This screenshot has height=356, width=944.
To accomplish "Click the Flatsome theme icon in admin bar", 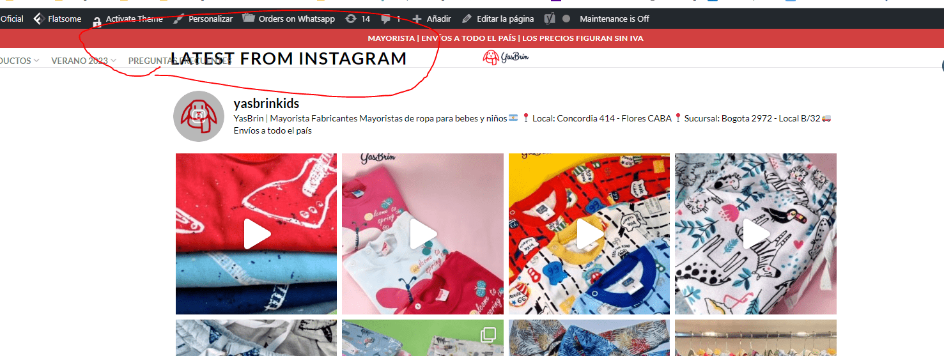I will [38, 19].
